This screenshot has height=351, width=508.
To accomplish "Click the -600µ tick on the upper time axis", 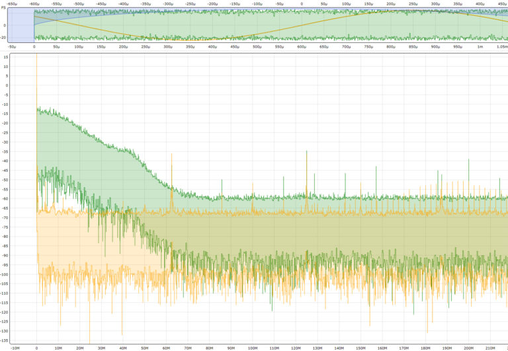I will pos(33,3).
